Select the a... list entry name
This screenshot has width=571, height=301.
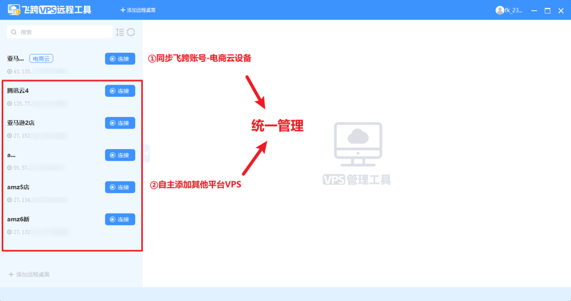point(11,155)
